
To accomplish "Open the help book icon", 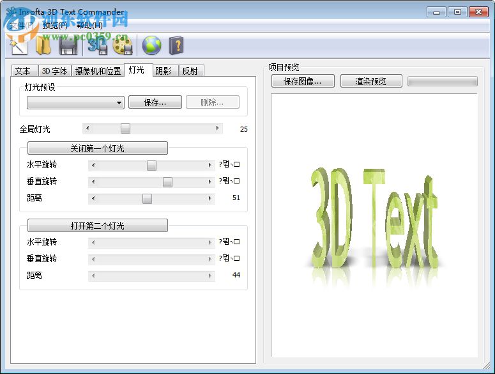I will click(176, 46).
